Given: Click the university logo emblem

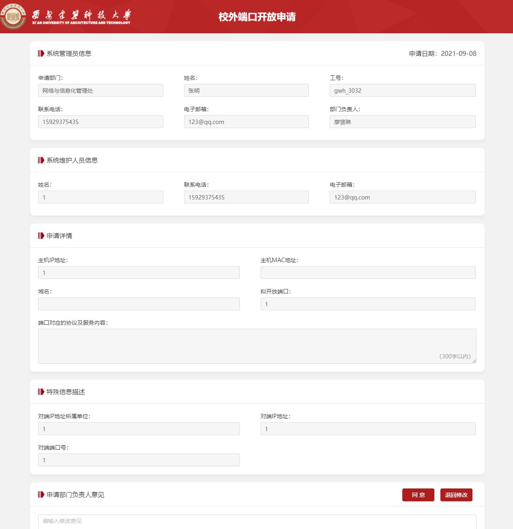Looking at the screenshot, I should 13,16.
